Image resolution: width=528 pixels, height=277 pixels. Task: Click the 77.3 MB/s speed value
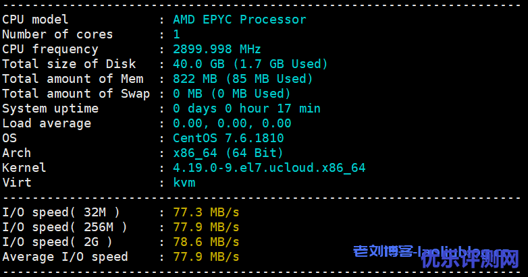tap(206, 212)
